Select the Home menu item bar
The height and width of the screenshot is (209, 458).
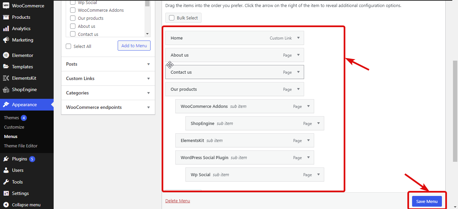(x=235, y=38)
